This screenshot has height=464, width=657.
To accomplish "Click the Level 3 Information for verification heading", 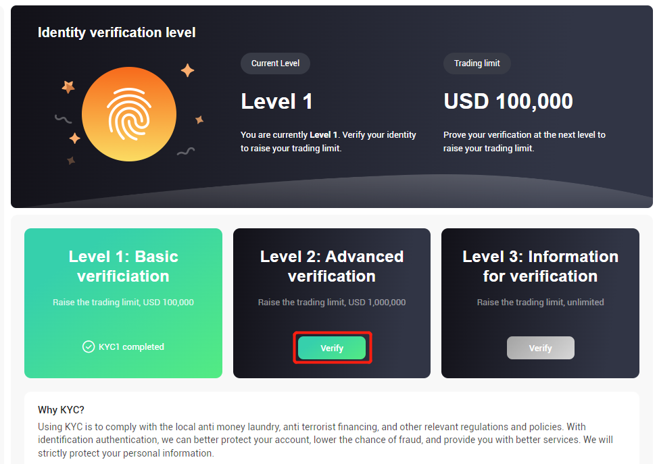I will coord(541,266).
